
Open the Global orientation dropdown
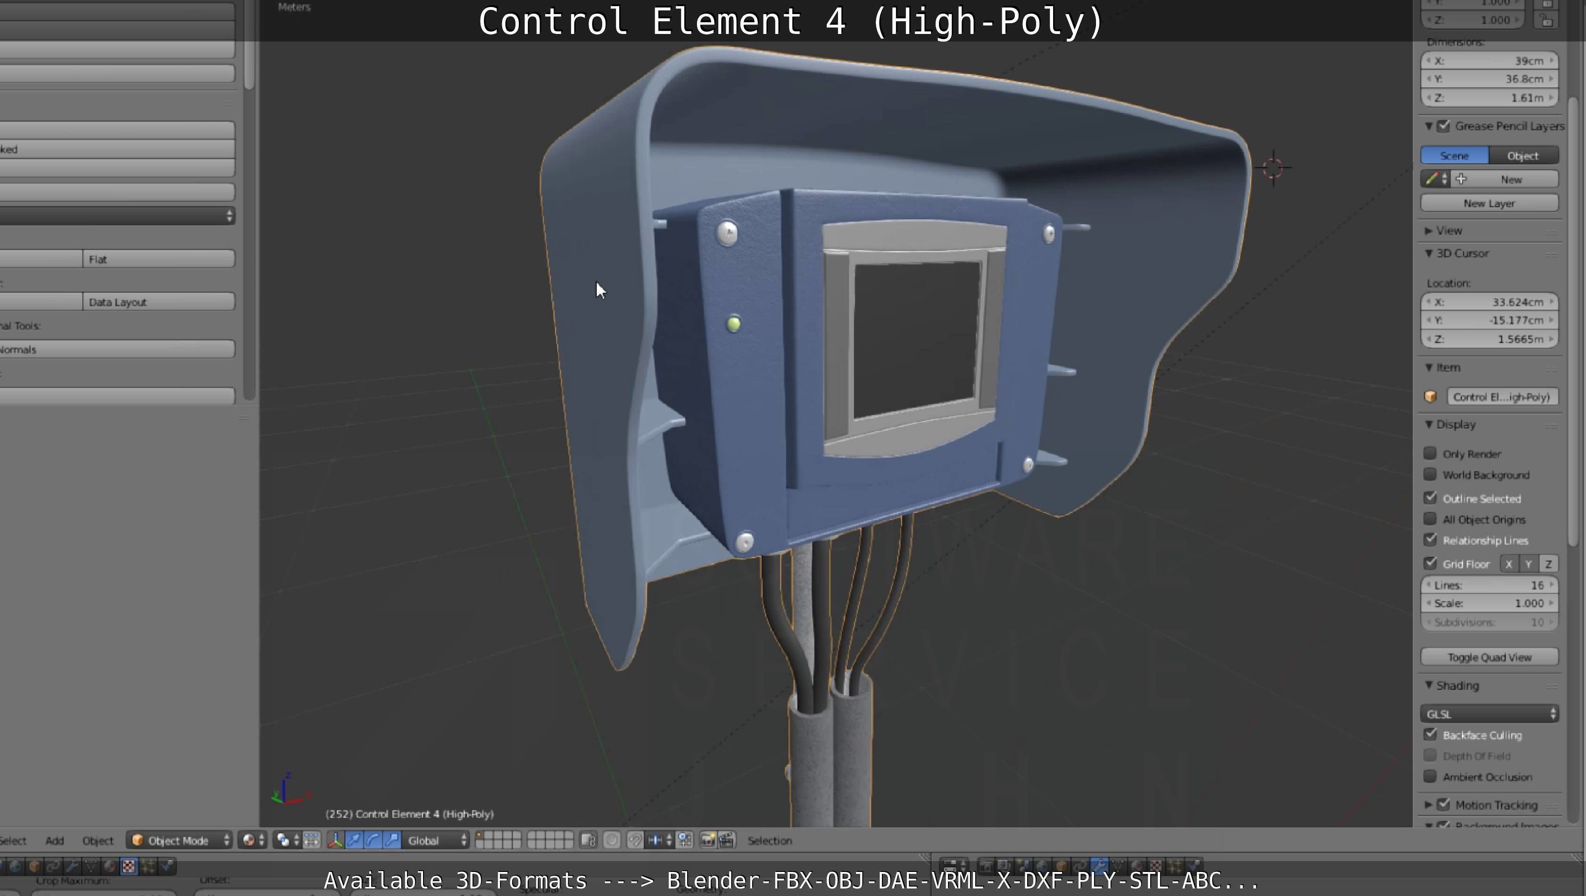click(436, 840)
